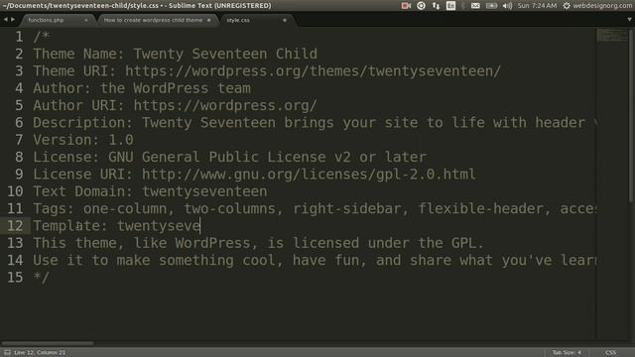
Task: Open the Bluetooth indicator in the tray
Action: pos(463,6)
